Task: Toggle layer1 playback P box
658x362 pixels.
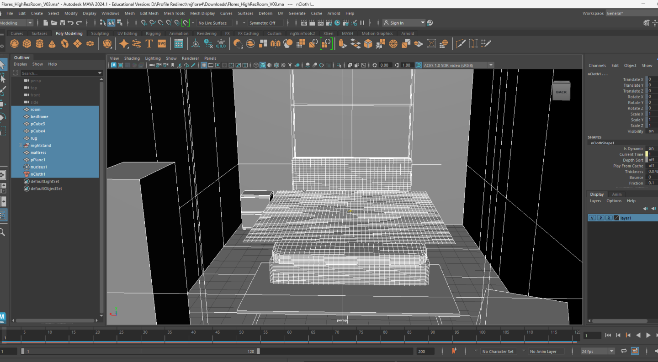Action: pos(600,218)
